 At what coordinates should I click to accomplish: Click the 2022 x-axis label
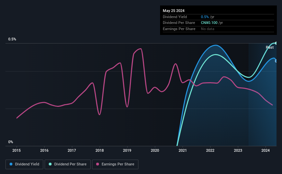pos(210,150)
